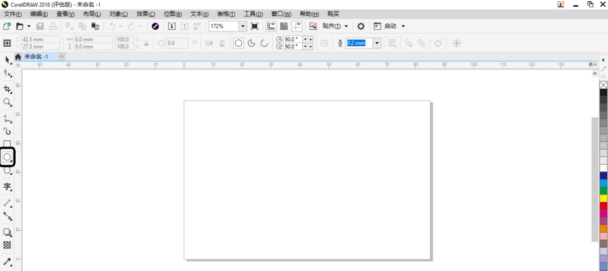The height and width of the screenshot is (271, 608).
Task: Expand the zoom level dropdown
Action: click(x=243, y=26)
